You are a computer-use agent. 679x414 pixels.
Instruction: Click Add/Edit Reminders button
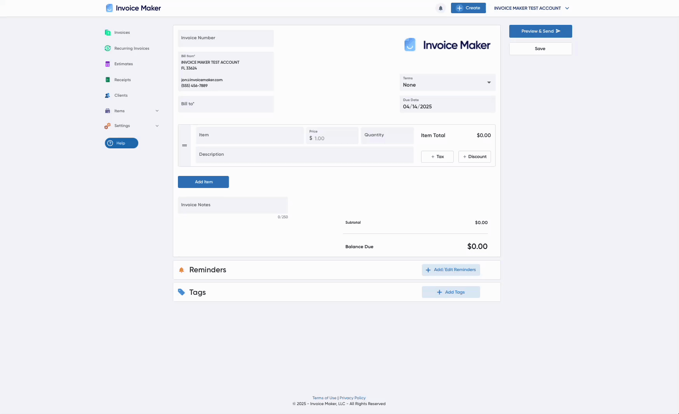pos(451,270)
